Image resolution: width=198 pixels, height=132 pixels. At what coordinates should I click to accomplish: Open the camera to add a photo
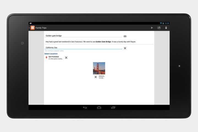coord(125,36)
